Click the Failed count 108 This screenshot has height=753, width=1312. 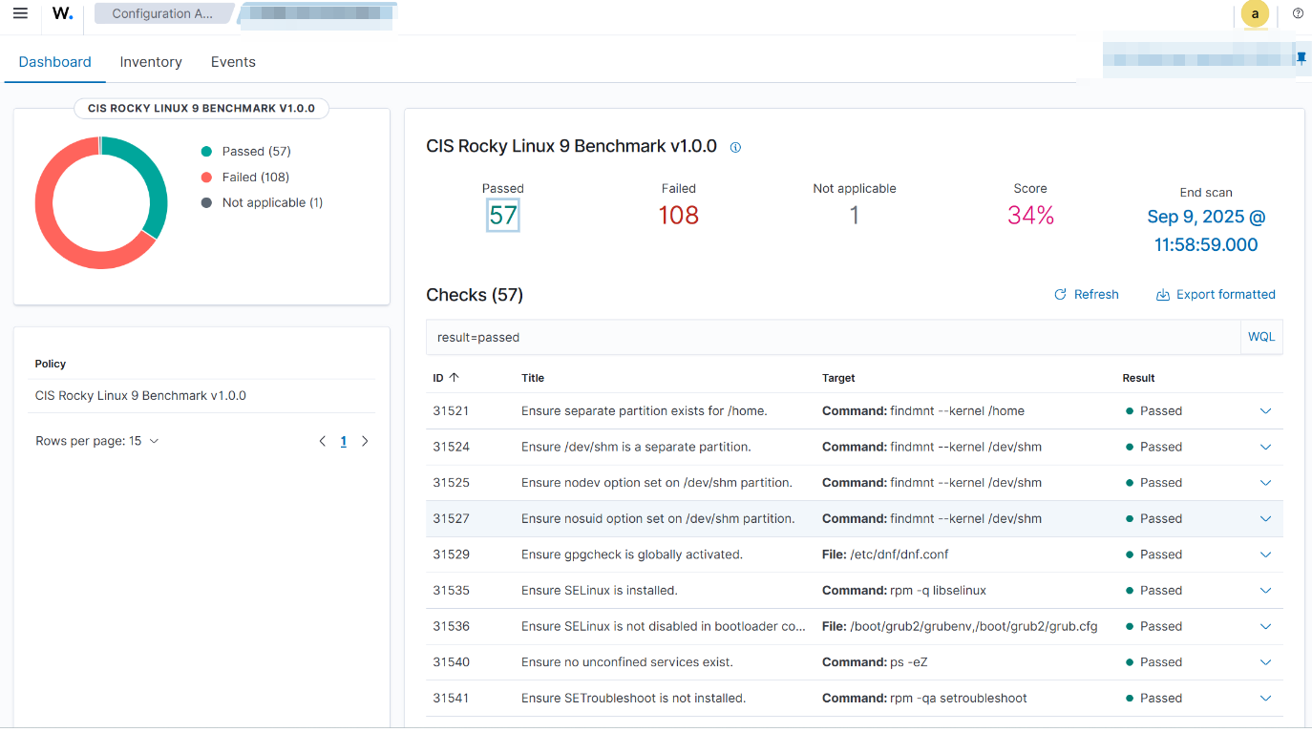[679, 216]
